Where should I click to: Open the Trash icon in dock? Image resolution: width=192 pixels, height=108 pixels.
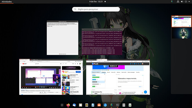point(130,105)
